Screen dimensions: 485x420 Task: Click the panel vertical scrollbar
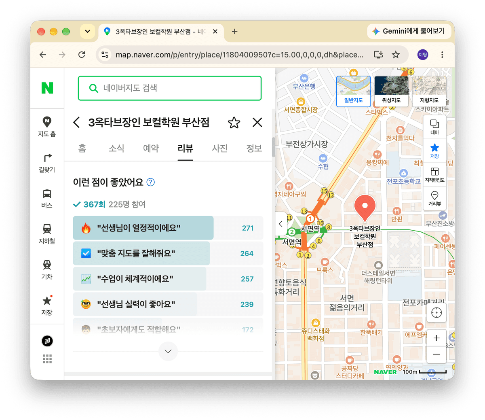pyautogui.click(x=274, y=147)
